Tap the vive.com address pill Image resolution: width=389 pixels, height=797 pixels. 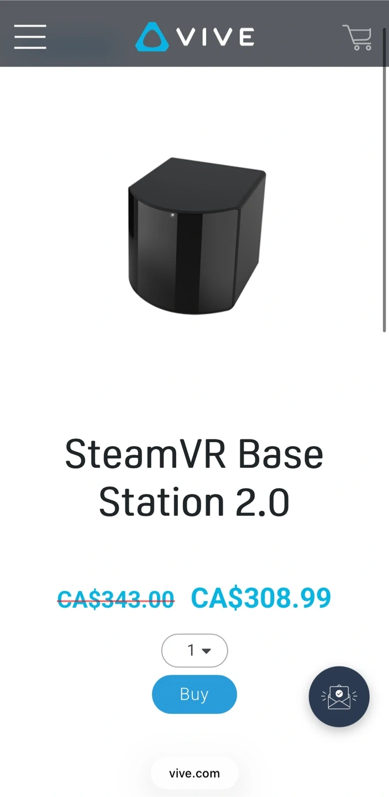pos(195,773)
